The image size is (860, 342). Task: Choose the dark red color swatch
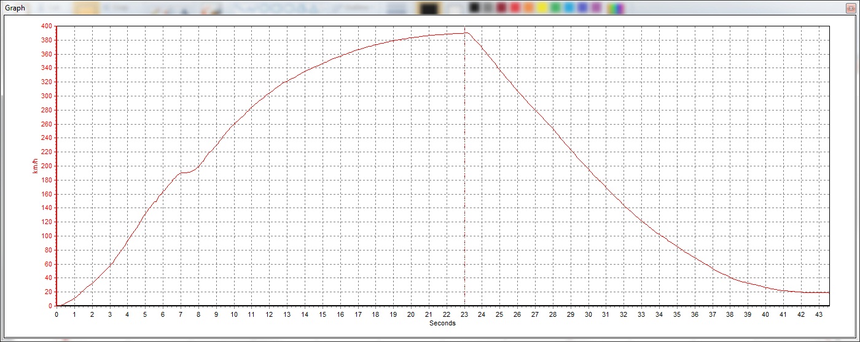click(x=501, y=8)
